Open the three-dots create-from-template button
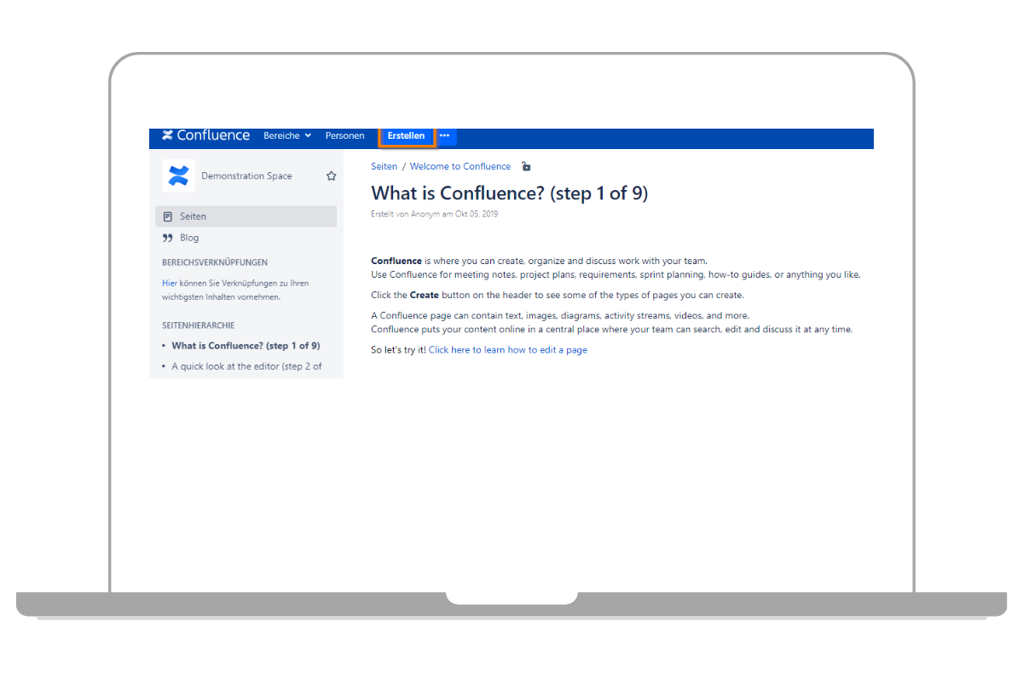 tap(445, 135)
